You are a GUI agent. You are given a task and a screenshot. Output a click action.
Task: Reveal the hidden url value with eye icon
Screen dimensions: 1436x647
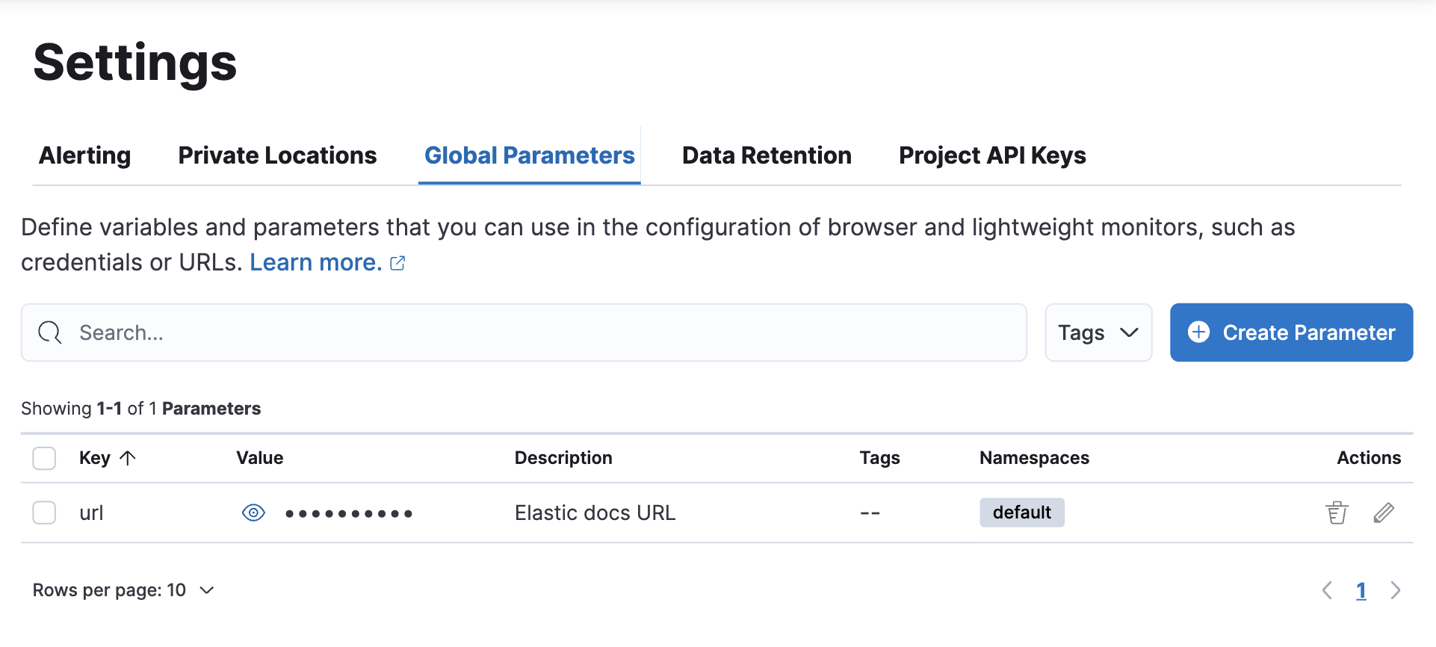(253, 513)
